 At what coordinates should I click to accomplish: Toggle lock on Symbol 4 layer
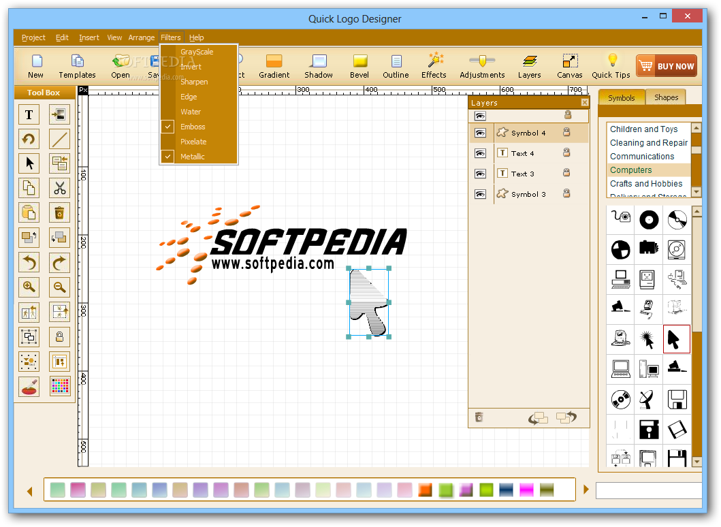[x=566, y=133]
